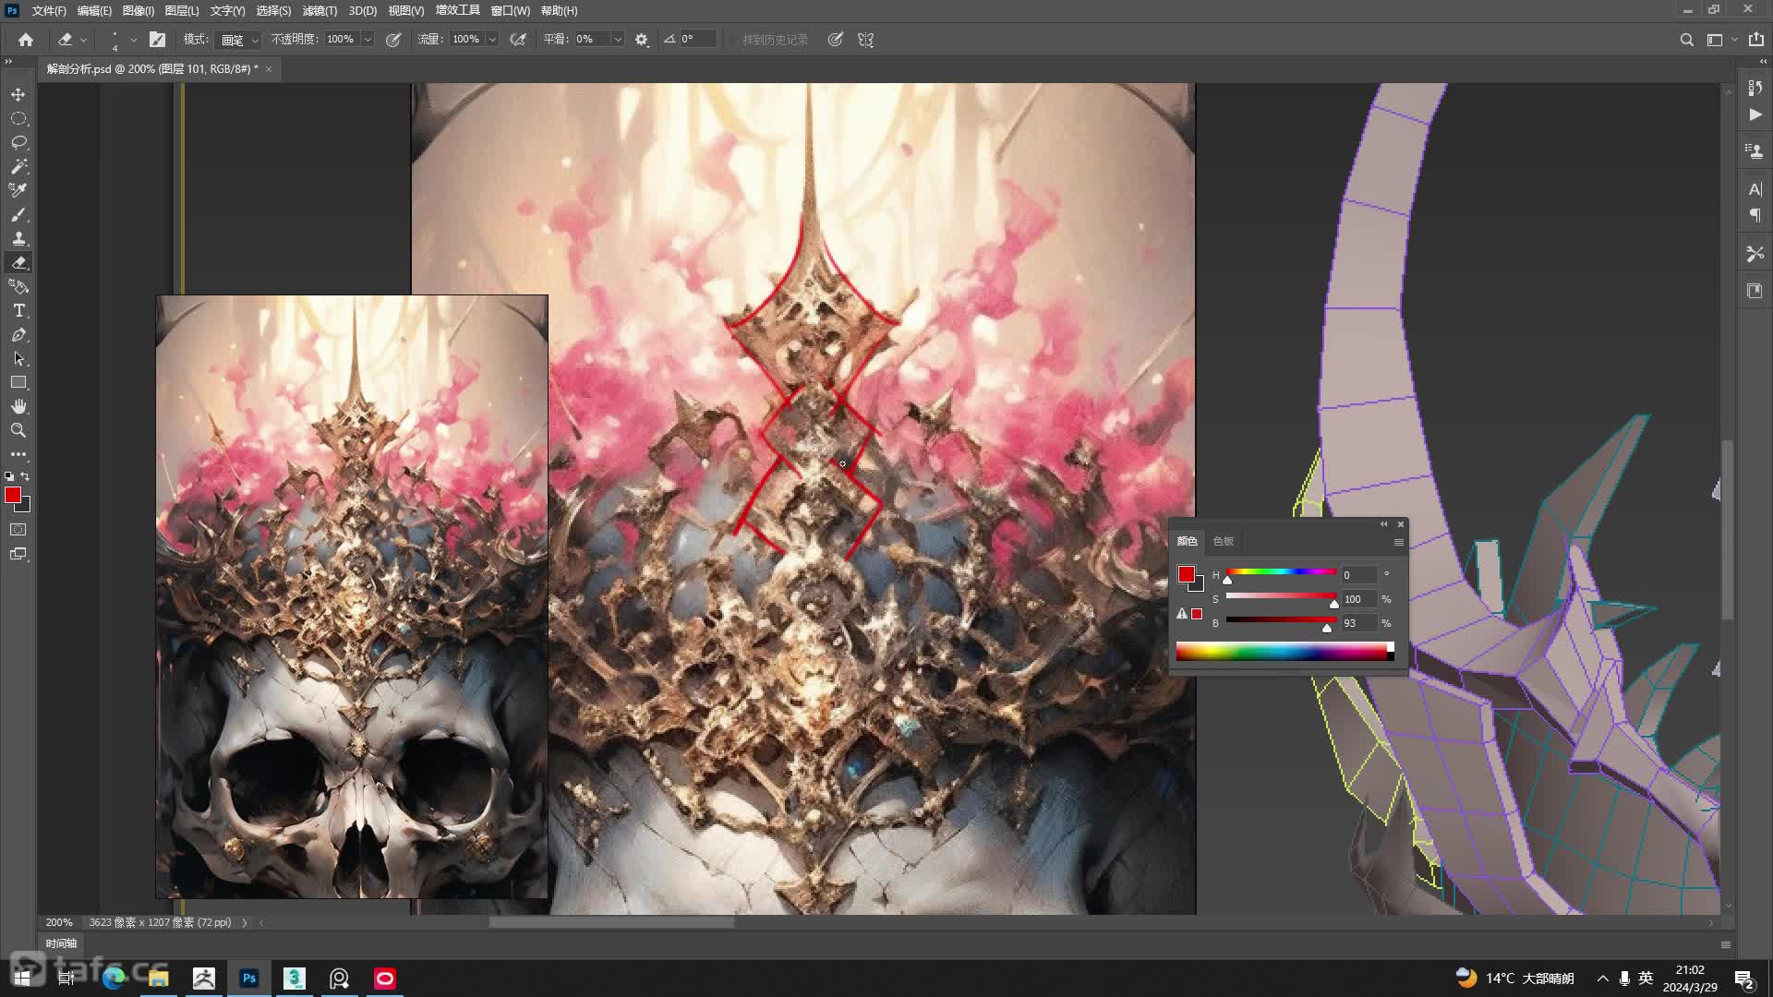Select the Path Selection tool

pos(18,358)
